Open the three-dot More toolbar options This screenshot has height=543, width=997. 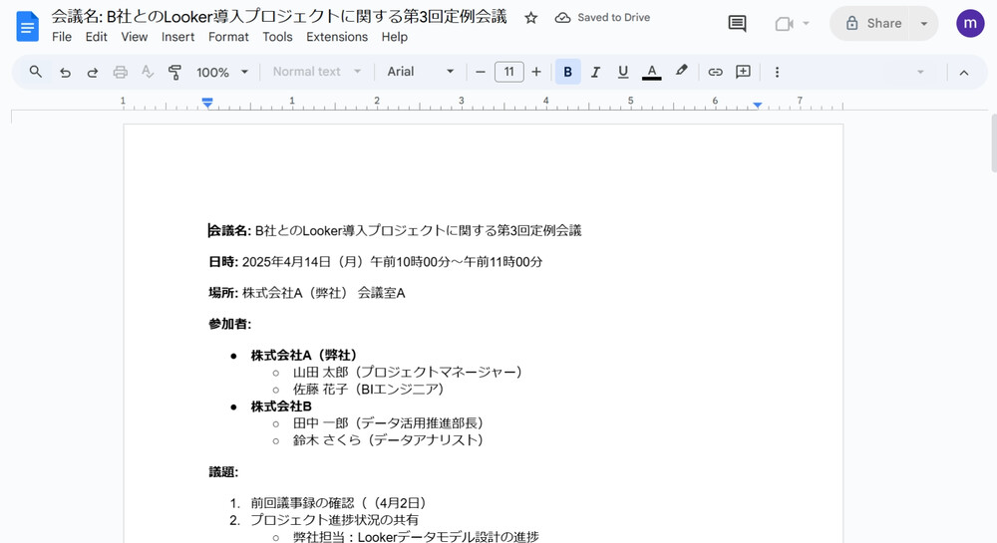777,72
